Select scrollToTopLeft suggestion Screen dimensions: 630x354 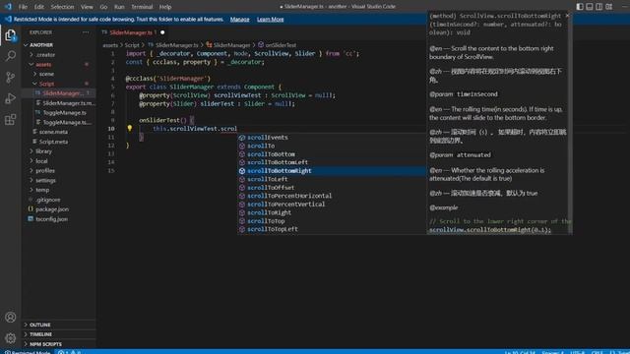click(x=332, y=229)
